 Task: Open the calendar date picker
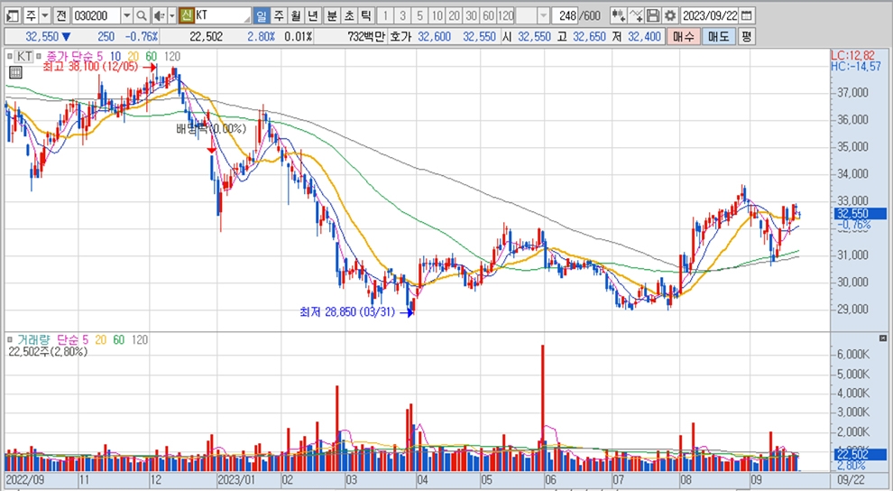coord(747,15)
